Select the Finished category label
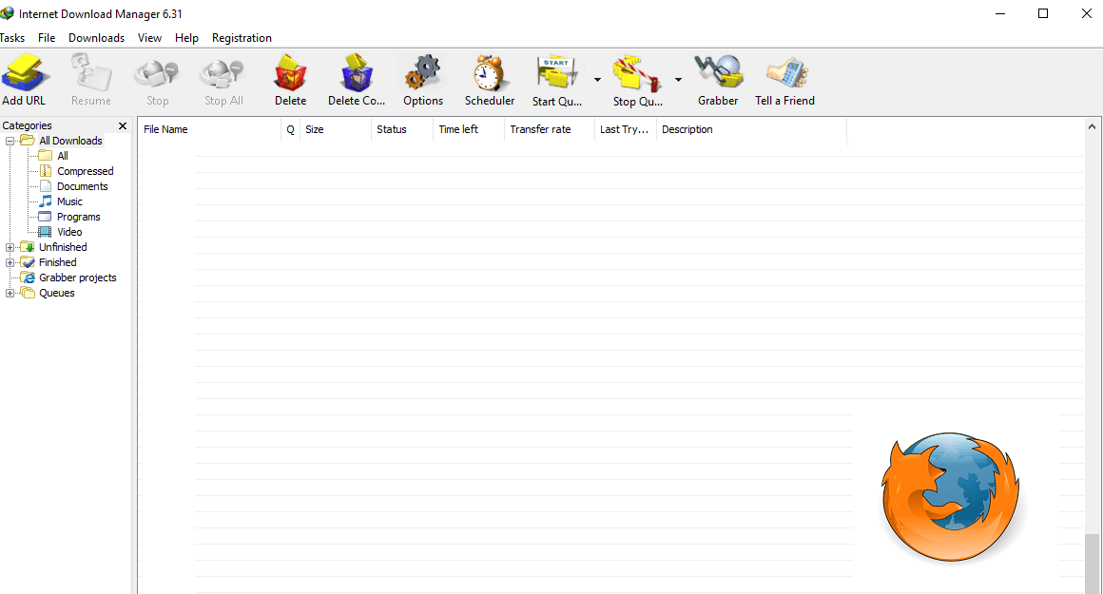Image resolution: width=1103 pixels, height=594 pixels. tap(58, 262)
